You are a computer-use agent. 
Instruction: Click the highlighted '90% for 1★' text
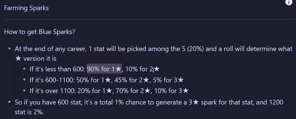coord(104,69)
